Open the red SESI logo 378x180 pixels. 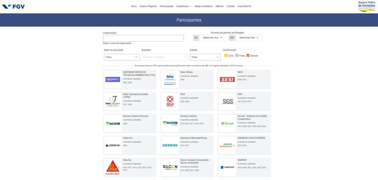(227, 79)
